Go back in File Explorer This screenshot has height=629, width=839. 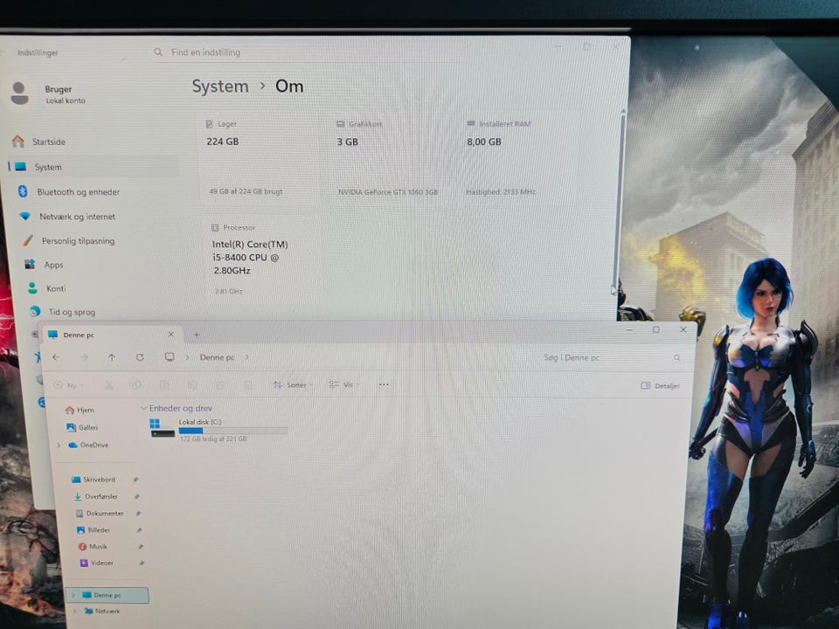tap(56, 357)
